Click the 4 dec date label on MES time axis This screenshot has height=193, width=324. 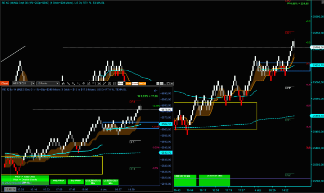[104, 189]
